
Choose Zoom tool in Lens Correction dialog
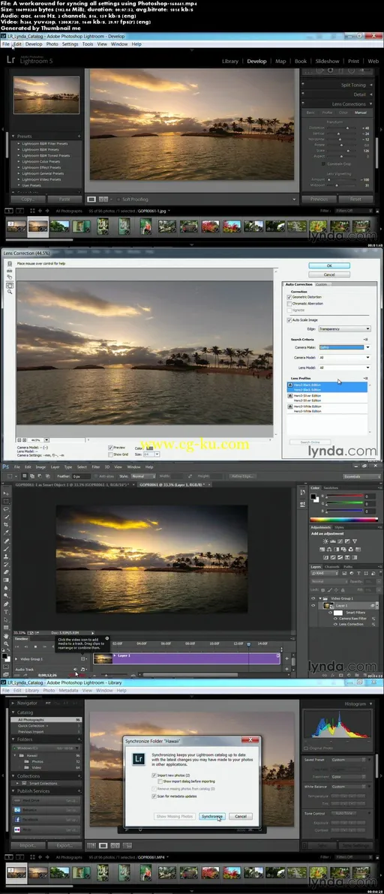10,291
